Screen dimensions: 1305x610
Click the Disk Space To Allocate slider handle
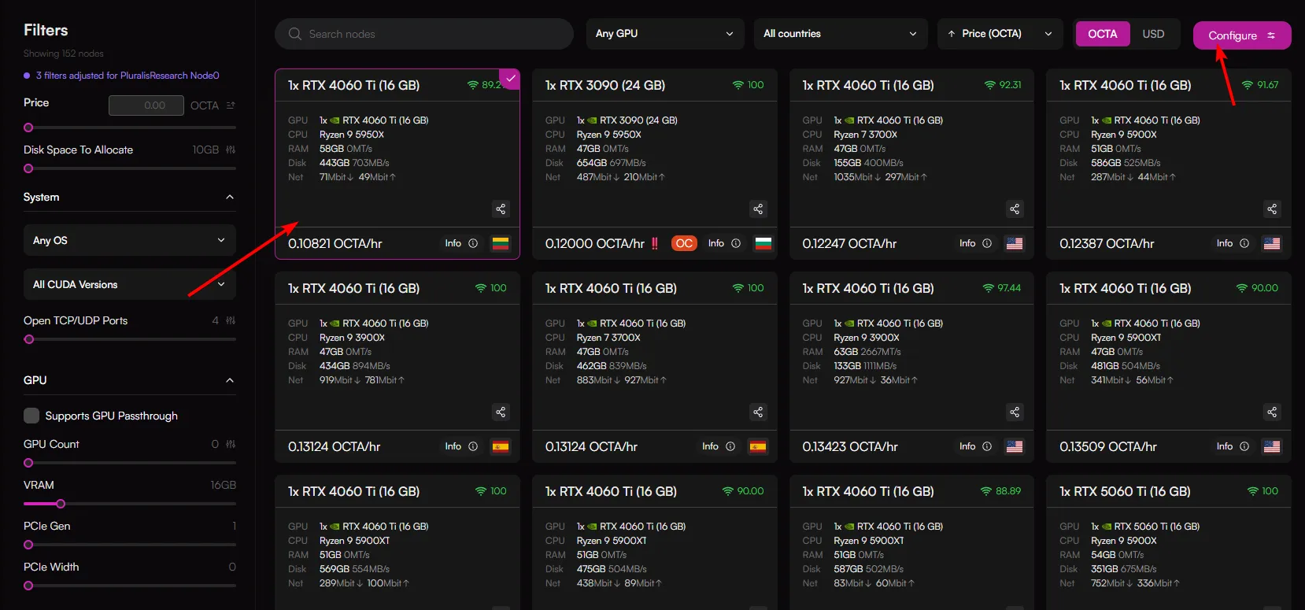pyautogui.click(x=28, y=168)
